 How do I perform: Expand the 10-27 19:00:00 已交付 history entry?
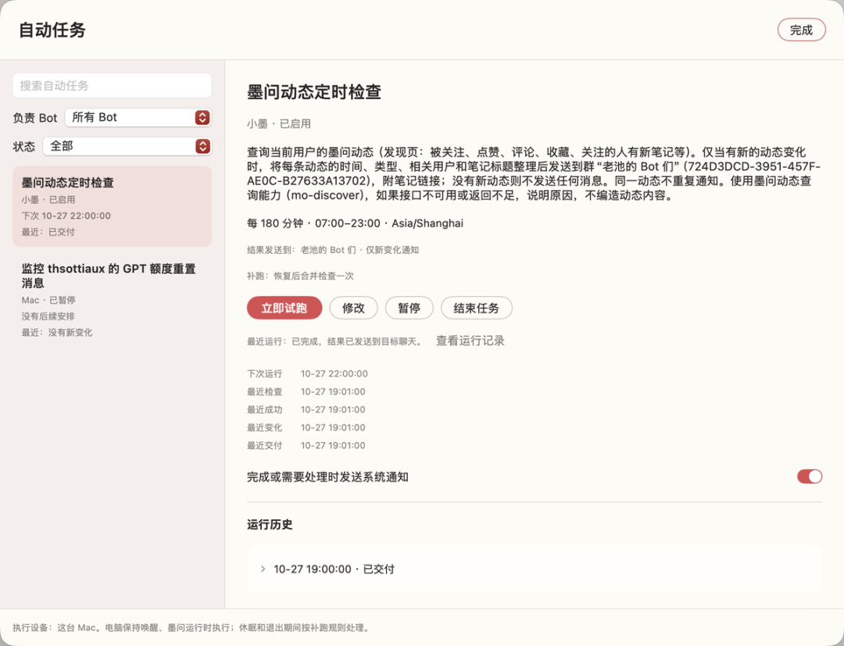535,569
